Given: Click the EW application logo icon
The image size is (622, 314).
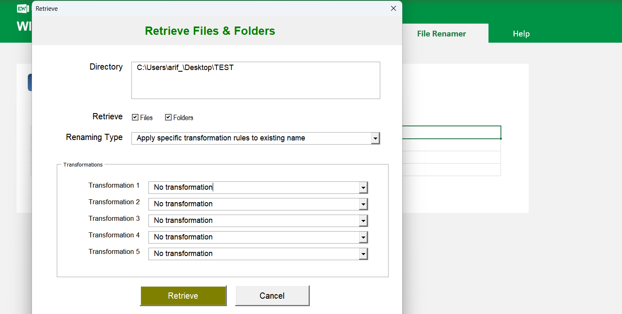Looking at the screenshot, I should (23, 8).
